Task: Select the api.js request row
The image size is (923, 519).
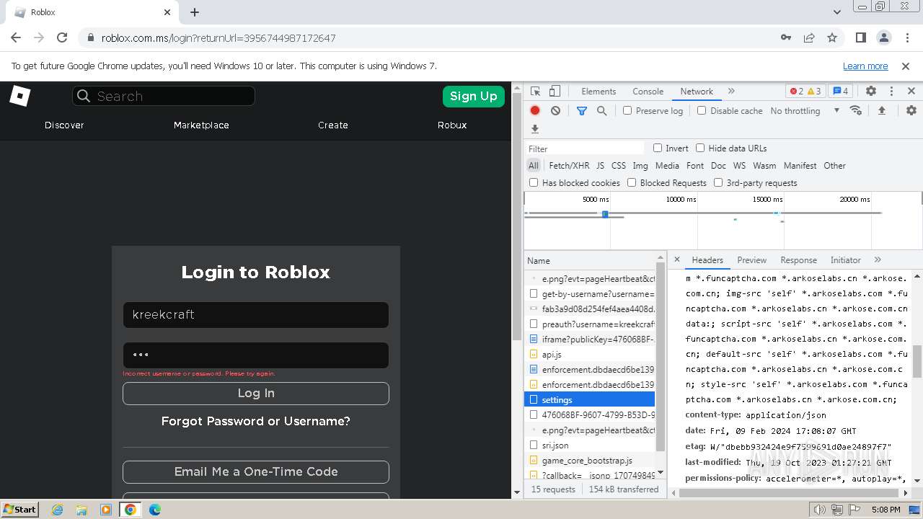Action: coord(590,355)
